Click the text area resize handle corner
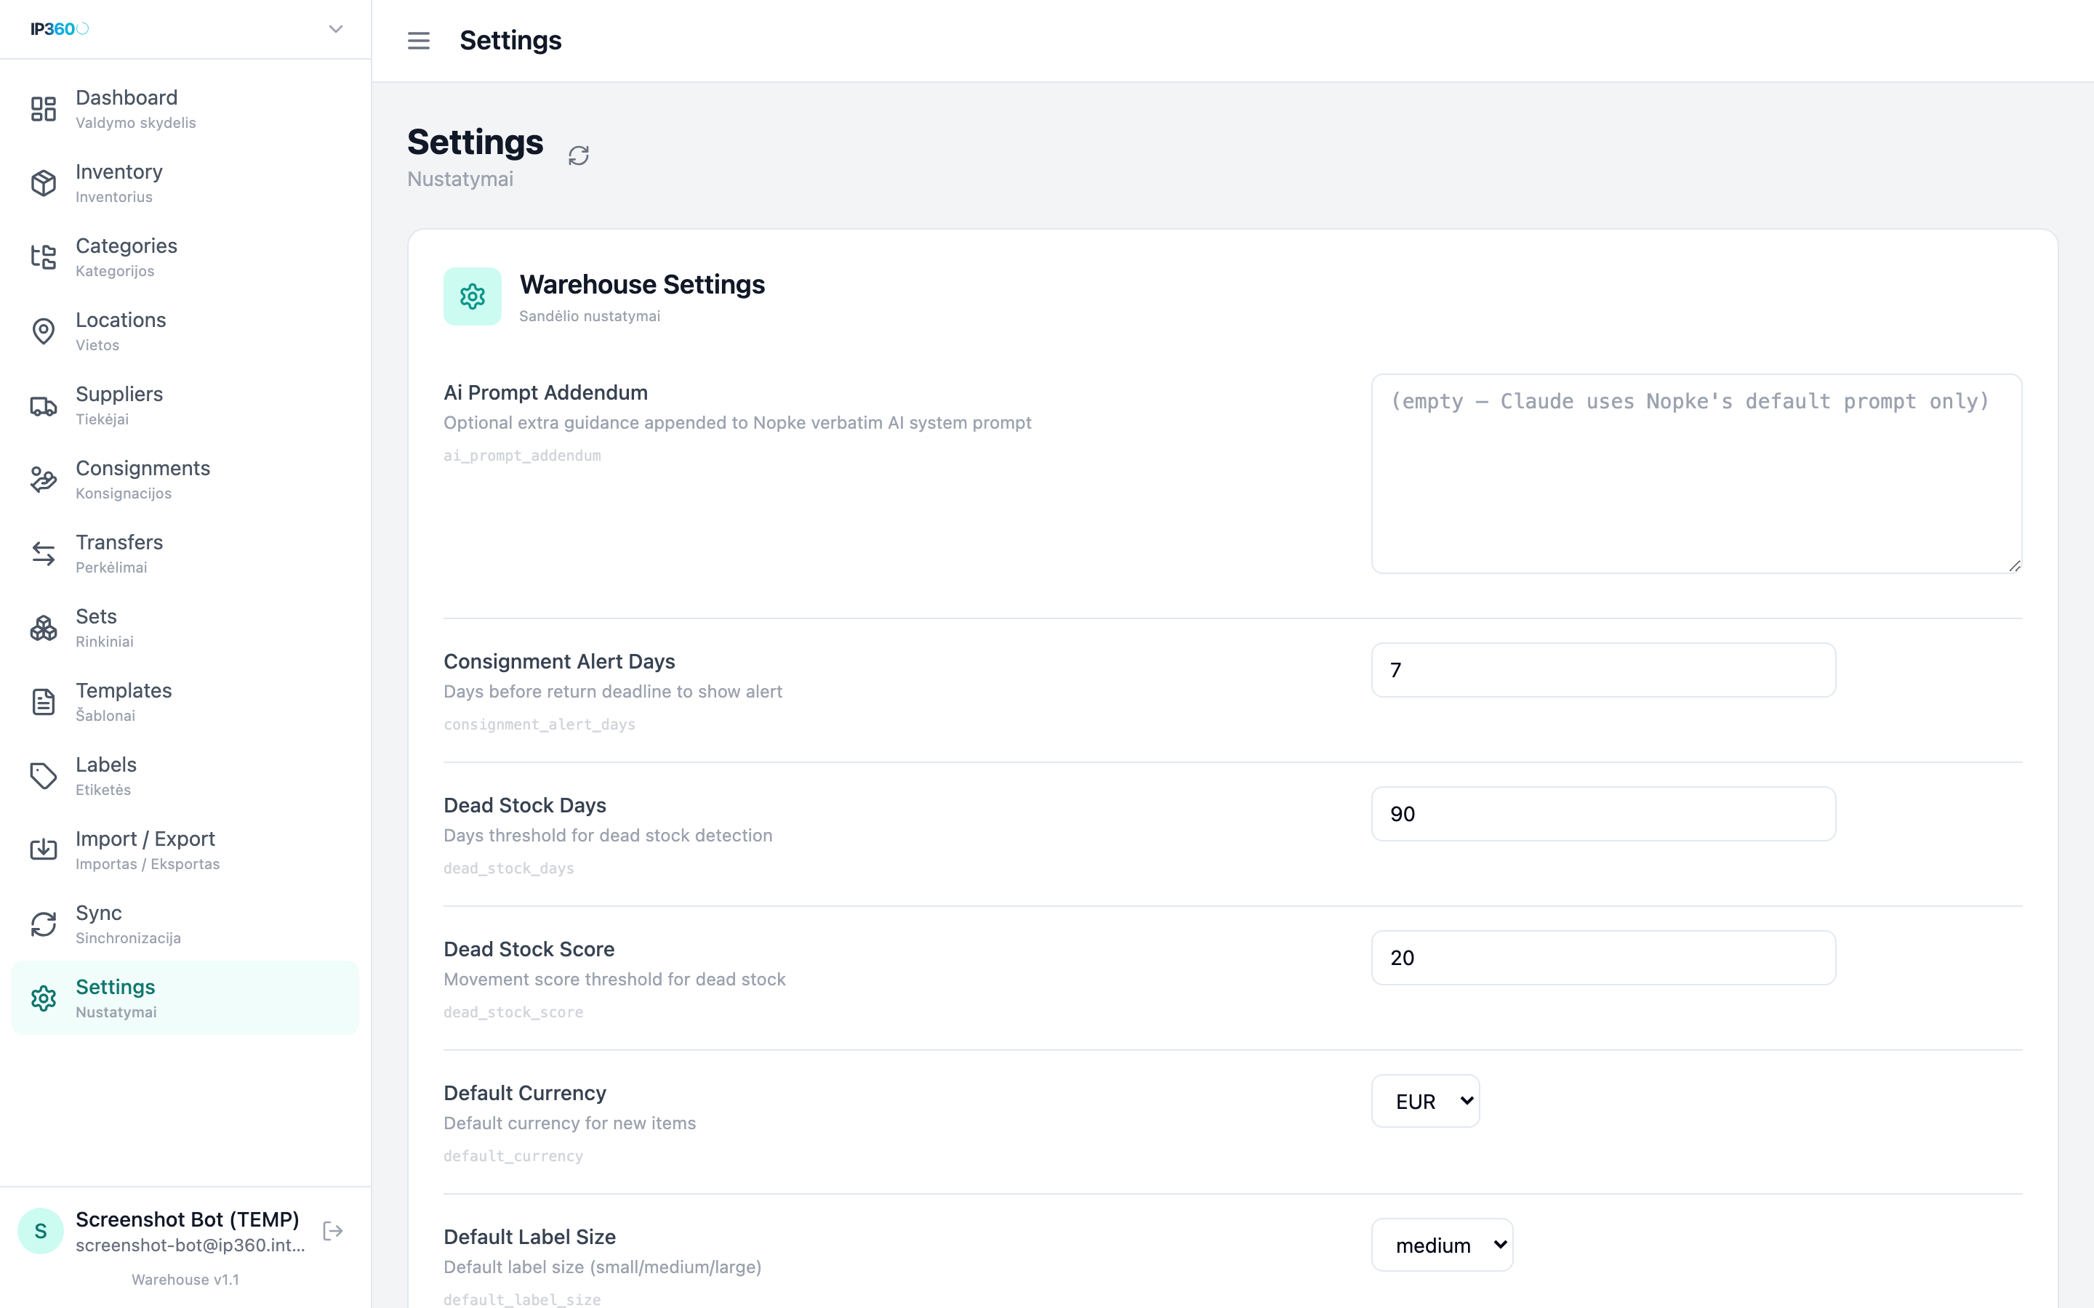This screenshot has width=2094, height=1308. tap(2015, 566)
